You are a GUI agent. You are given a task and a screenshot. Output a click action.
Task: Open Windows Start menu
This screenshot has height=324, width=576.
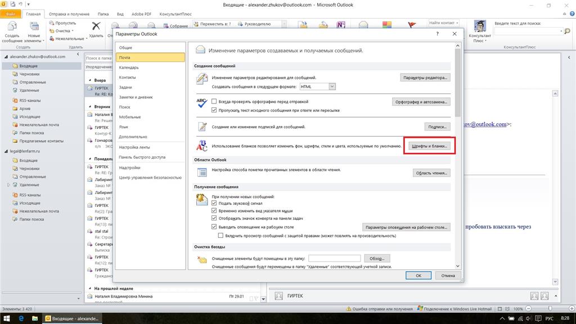pyautogui.click(x=7, y=318)
